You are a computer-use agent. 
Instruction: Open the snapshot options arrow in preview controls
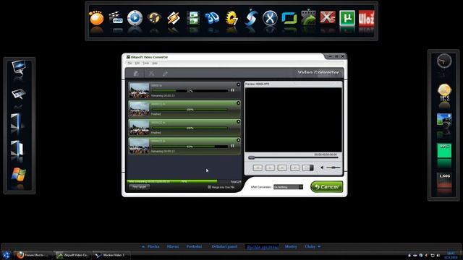311,168
